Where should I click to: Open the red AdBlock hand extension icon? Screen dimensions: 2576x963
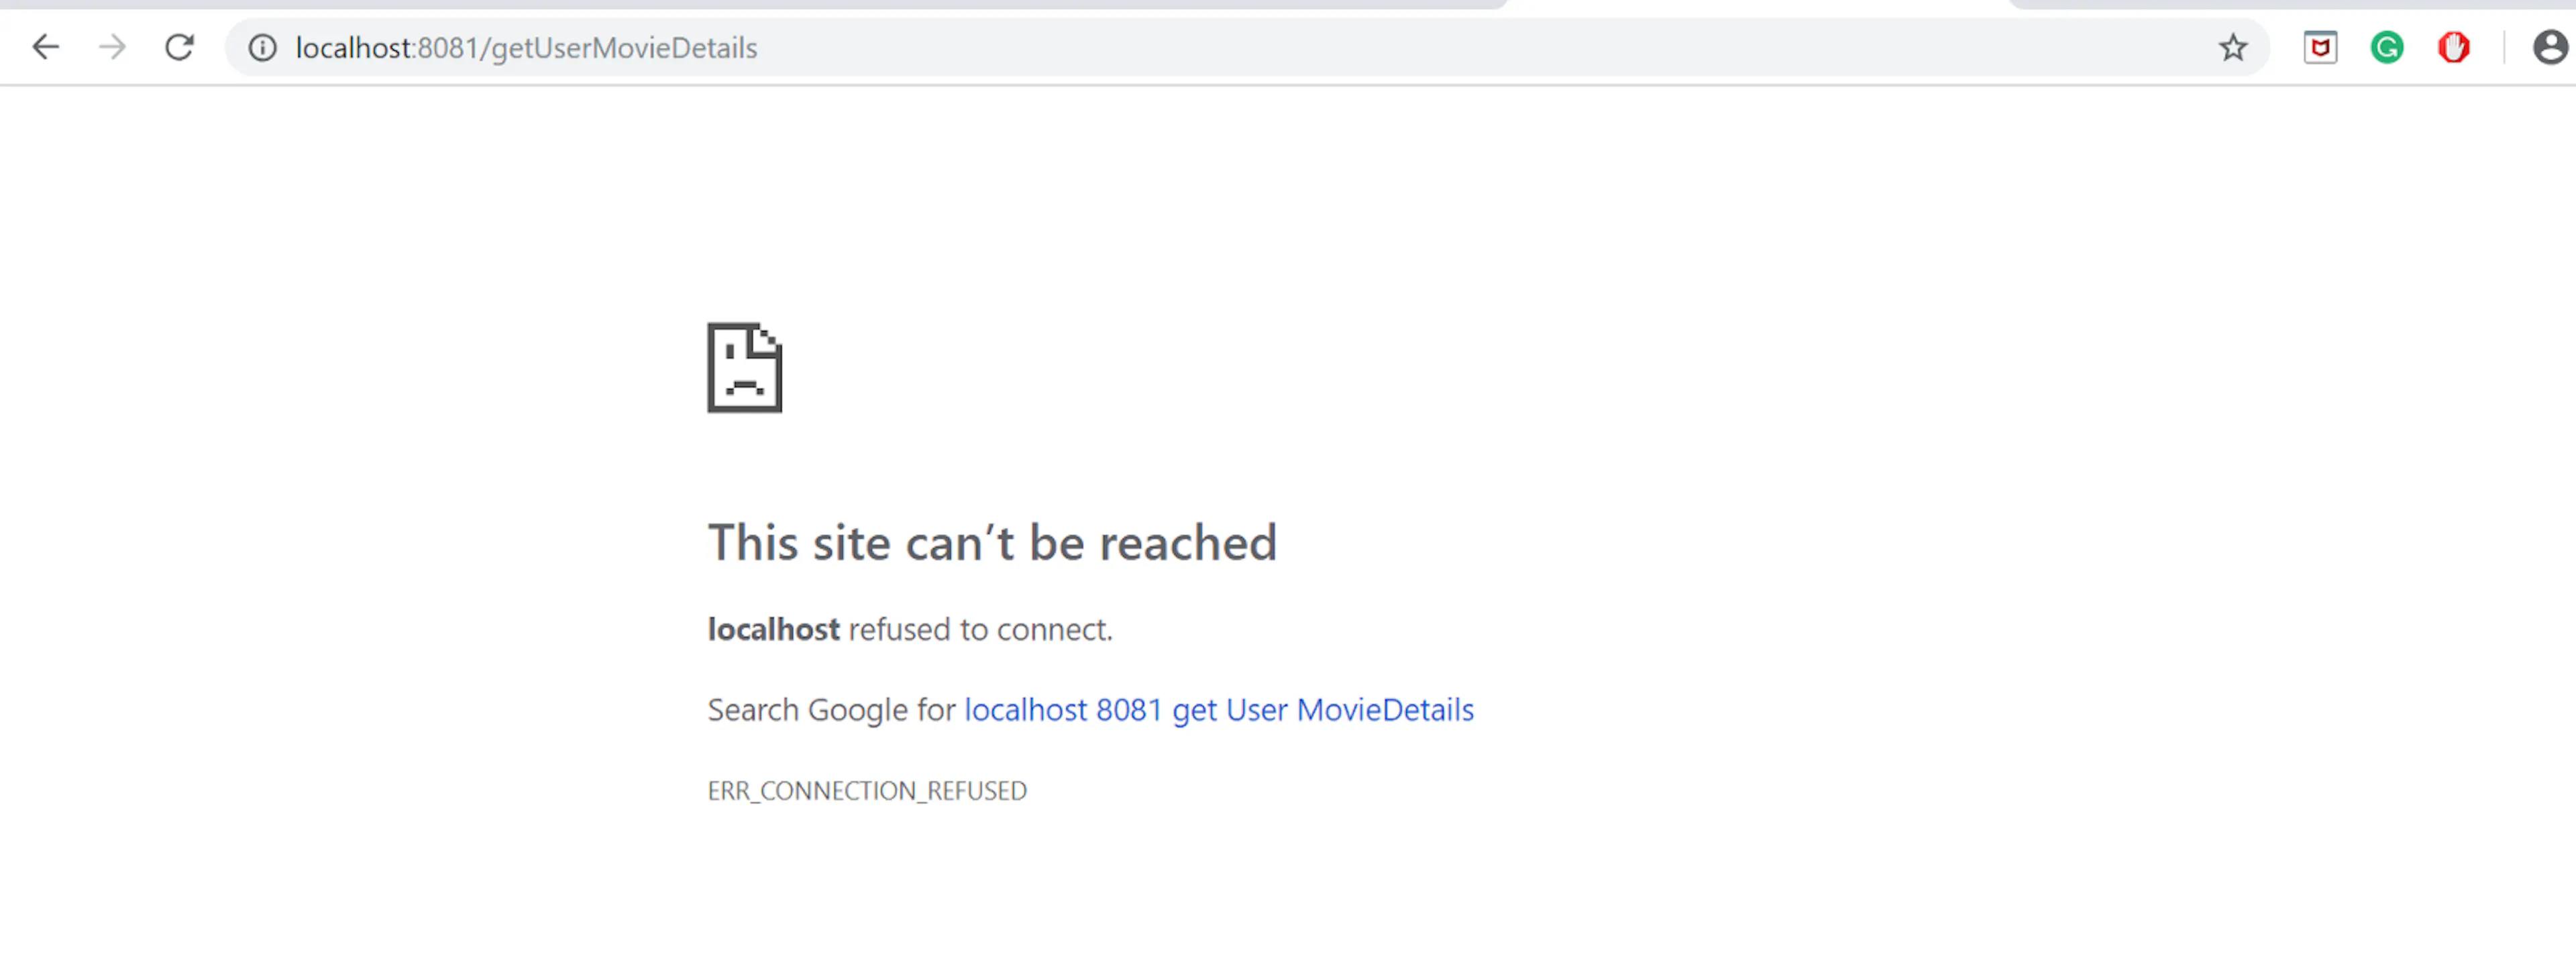(2453, 48)
